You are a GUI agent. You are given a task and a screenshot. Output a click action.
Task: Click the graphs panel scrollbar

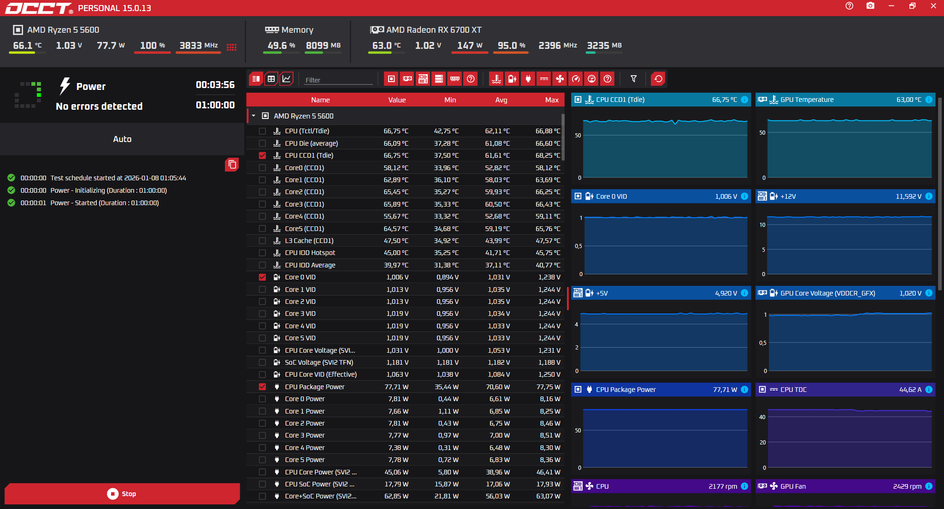940,194
